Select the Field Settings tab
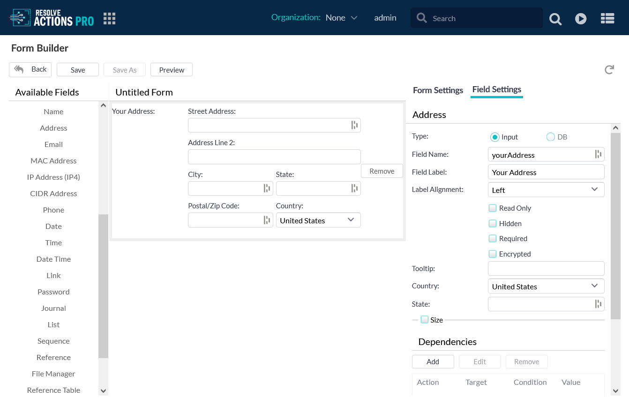Viewport: 629px width, 404px height. [x=496, y=89]
